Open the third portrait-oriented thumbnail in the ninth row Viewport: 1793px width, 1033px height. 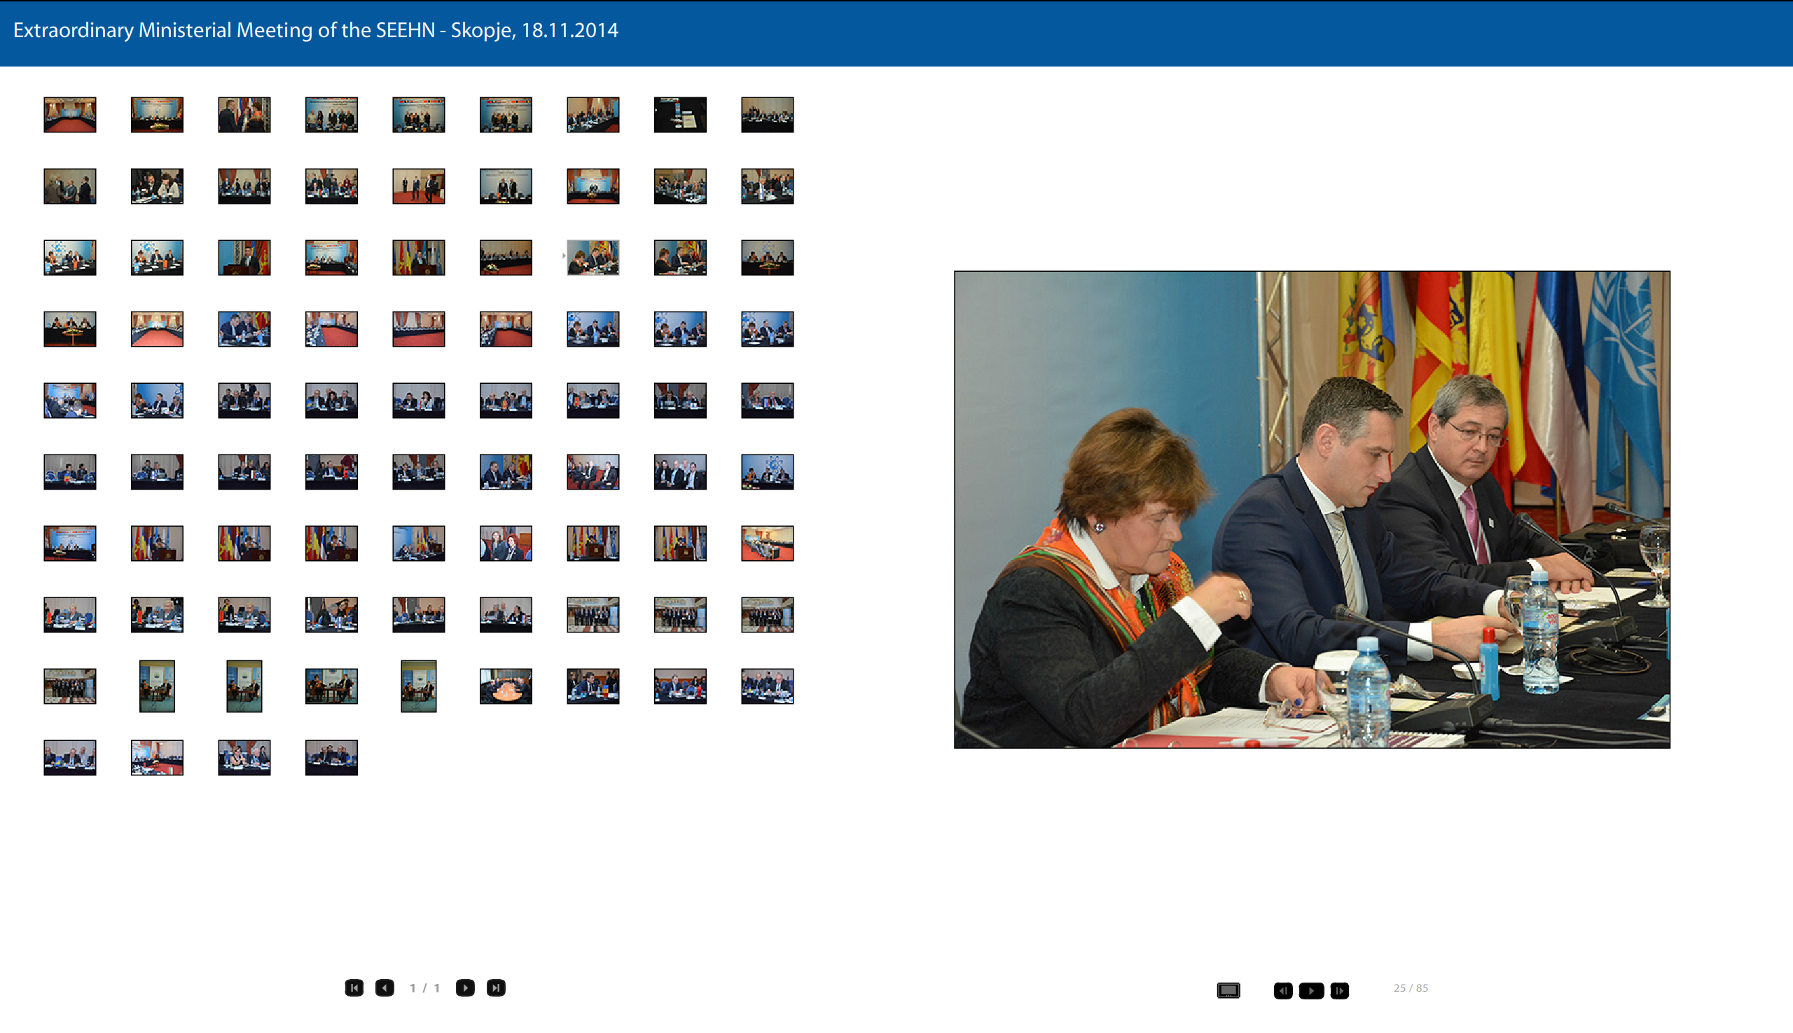pyautogui.click(x=419, y=686)
